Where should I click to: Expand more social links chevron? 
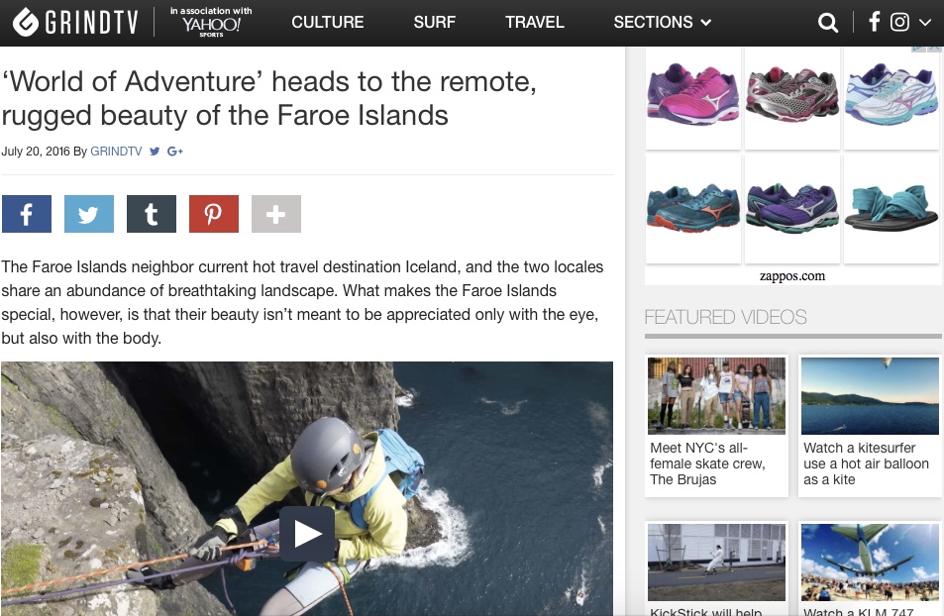[x=925, y=23]
